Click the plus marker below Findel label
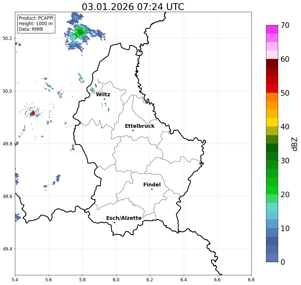 [152, 189]
